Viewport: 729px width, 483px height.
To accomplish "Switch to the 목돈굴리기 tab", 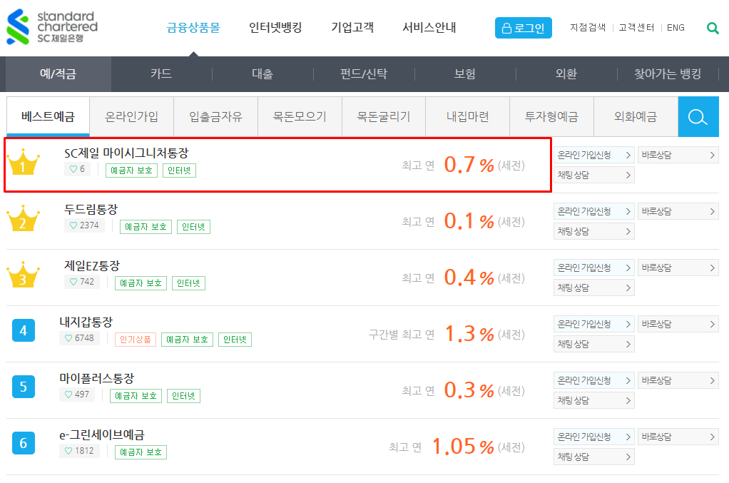I will [384, 117].
